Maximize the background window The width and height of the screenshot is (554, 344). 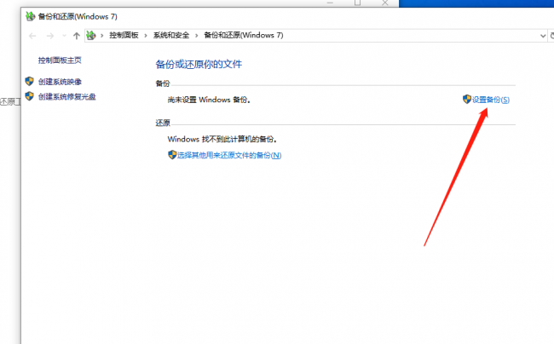[358, 3]
